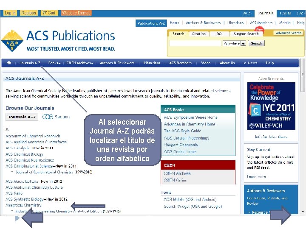Open the Anywhere search scope dropdown
The height and width of the screenshot is (229, 306).
coord(234,43)
